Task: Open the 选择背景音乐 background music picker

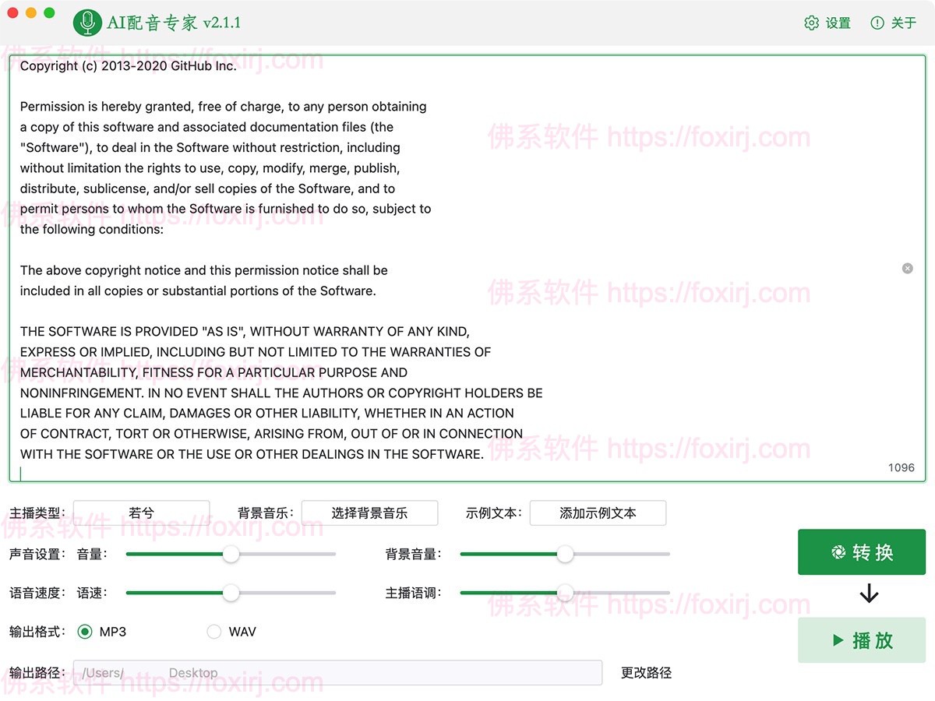Action: pyautogui.click(x=369, y=513)
